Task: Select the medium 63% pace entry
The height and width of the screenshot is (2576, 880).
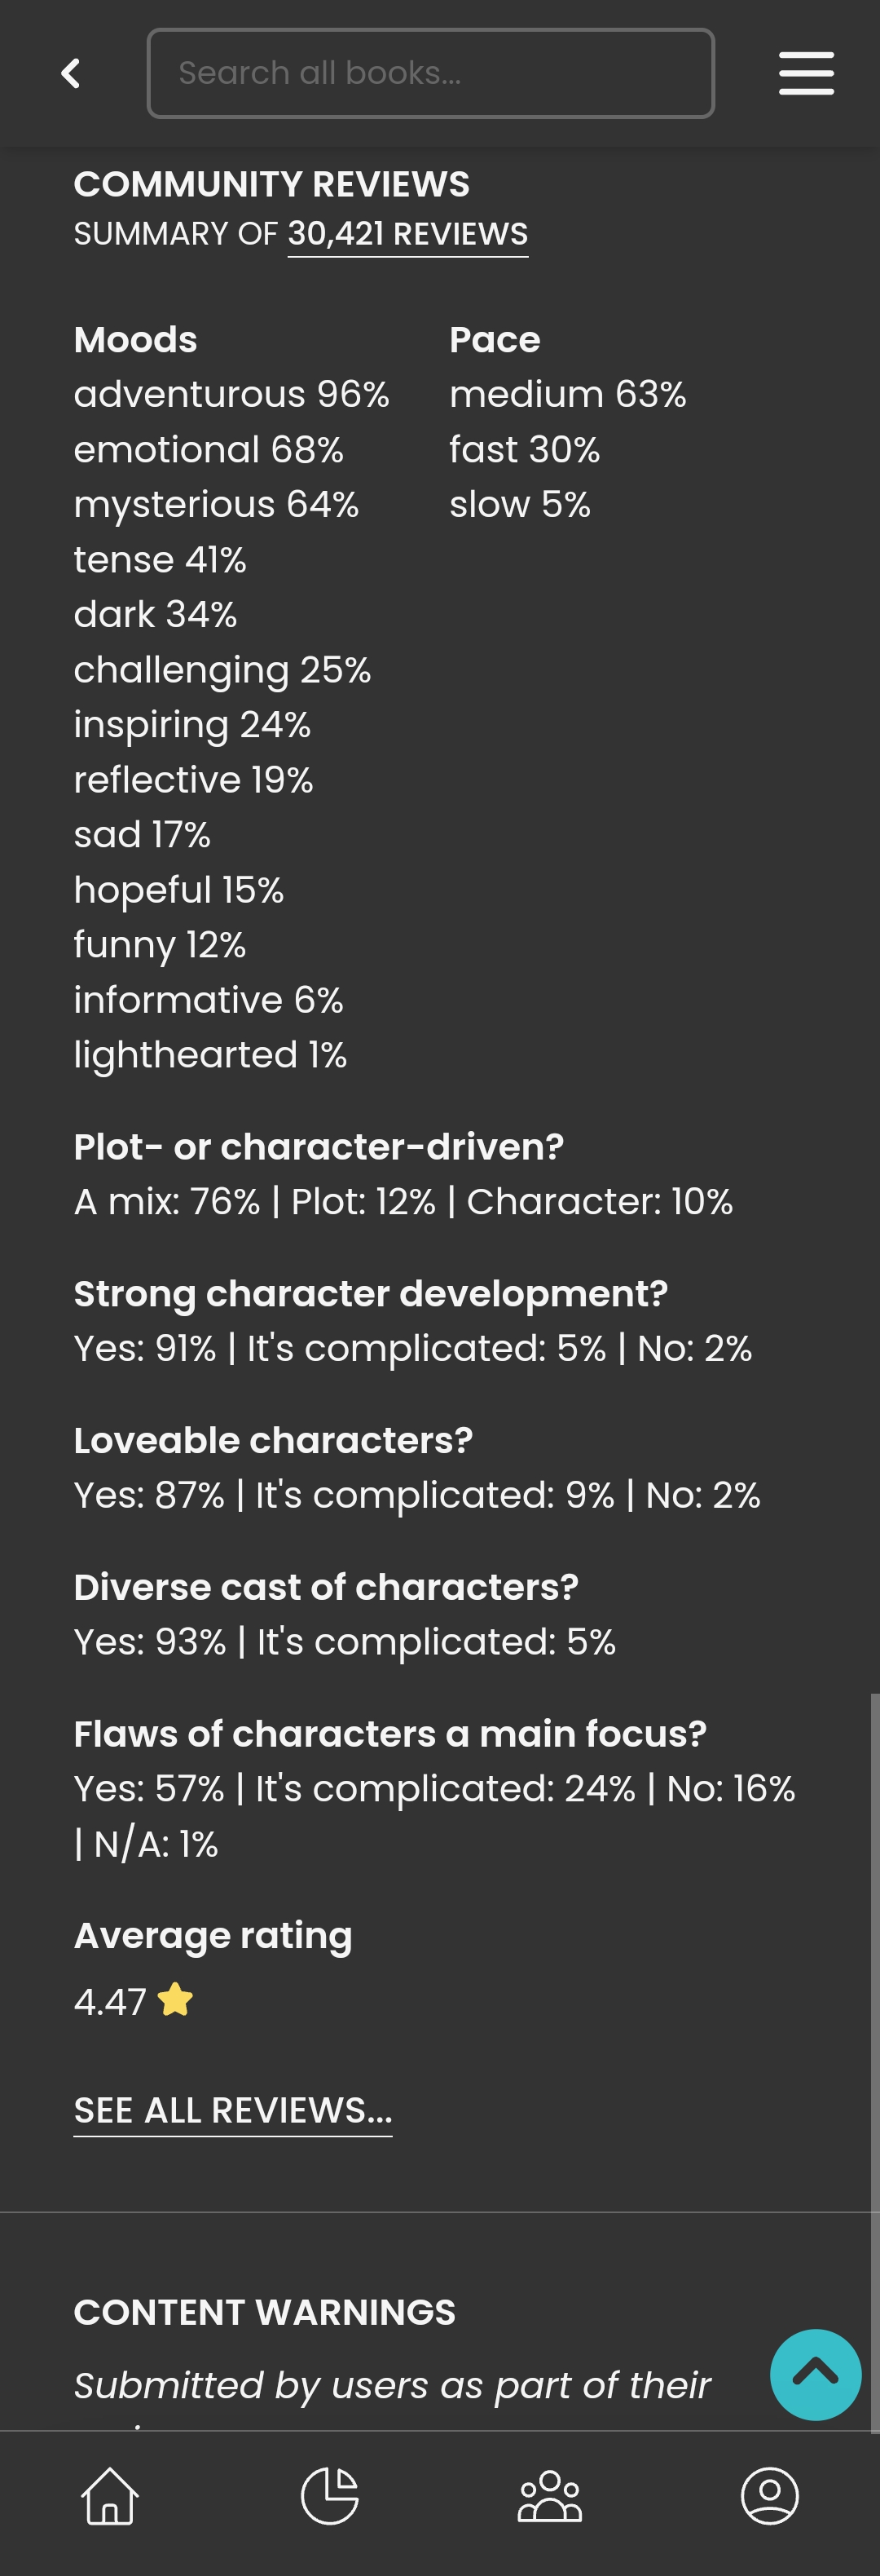Action: 567,395
